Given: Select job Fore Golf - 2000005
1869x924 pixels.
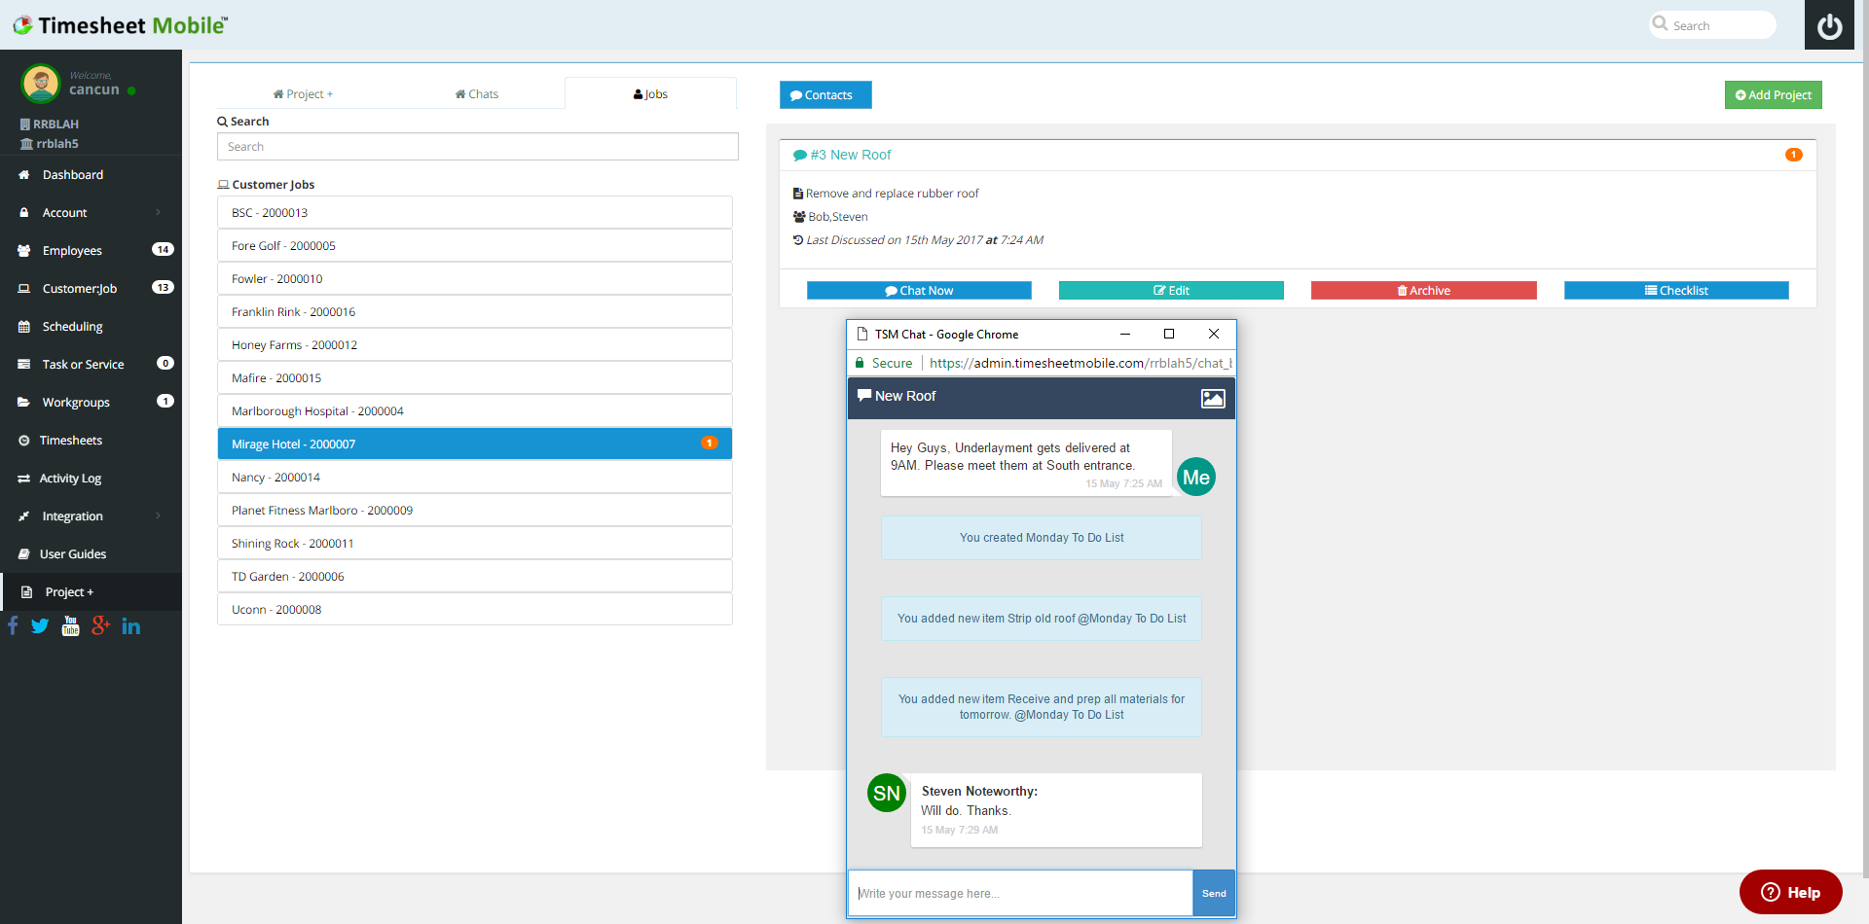Looking at the screenshot, I should (475, 245).
